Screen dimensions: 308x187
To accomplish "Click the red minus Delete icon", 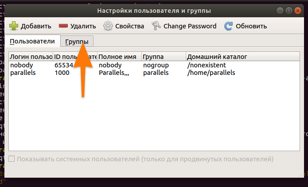I will [x=63, y=26].
